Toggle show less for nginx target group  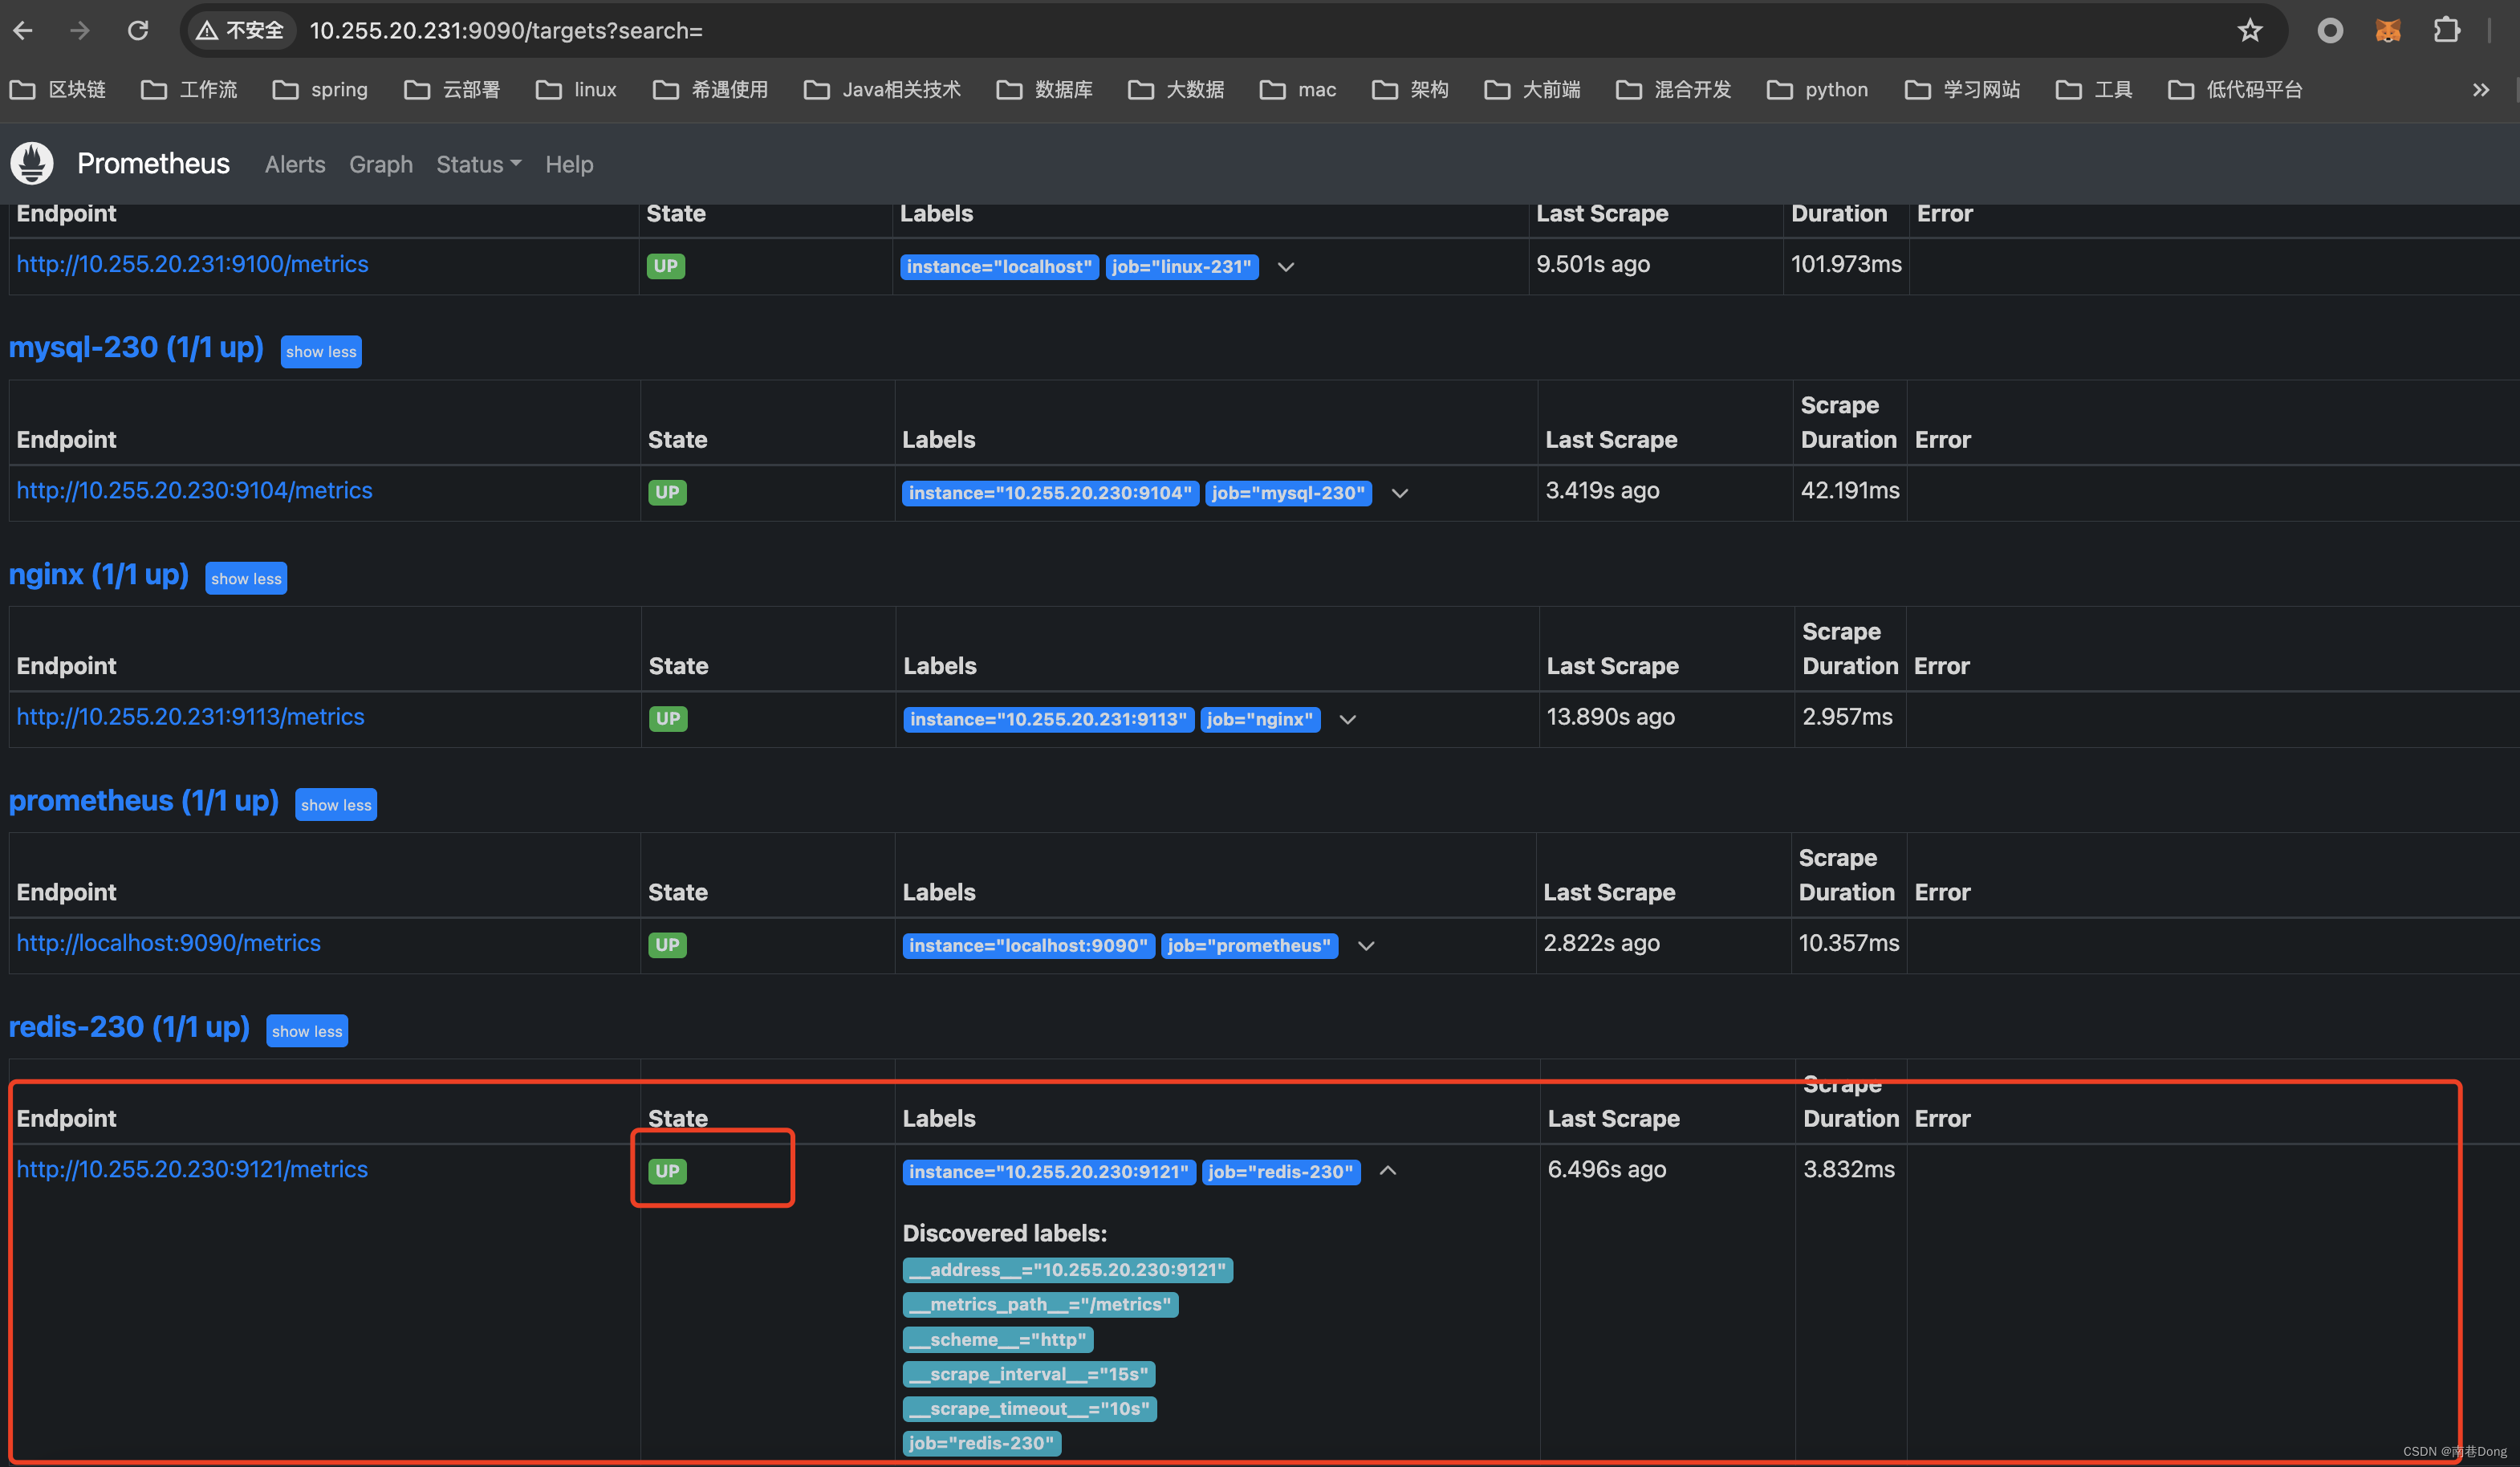tap(246, 576)
